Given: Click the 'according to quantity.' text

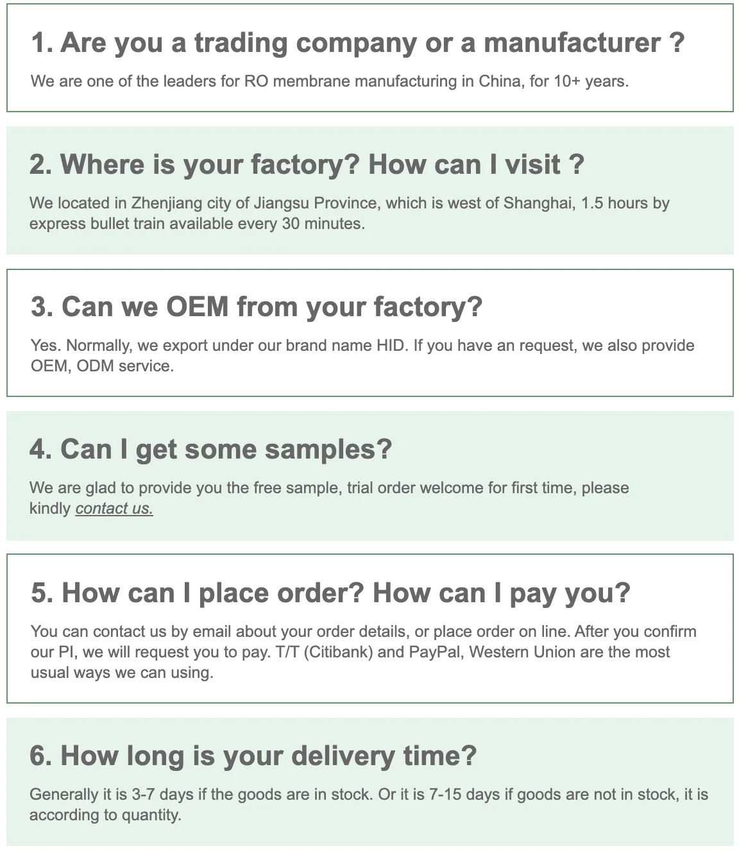Looking at the screenshot, I should [x=105, y=815].
